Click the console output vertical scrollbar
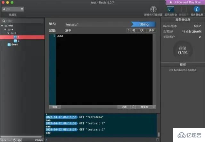The height and width of the screenshot is (142, 205). 158,134
